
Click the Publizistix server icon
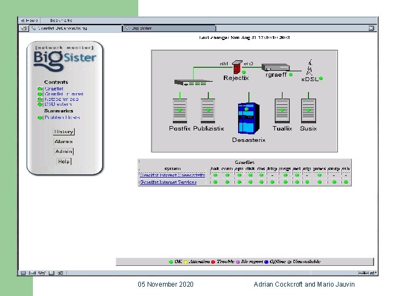(x=208, y=111)
